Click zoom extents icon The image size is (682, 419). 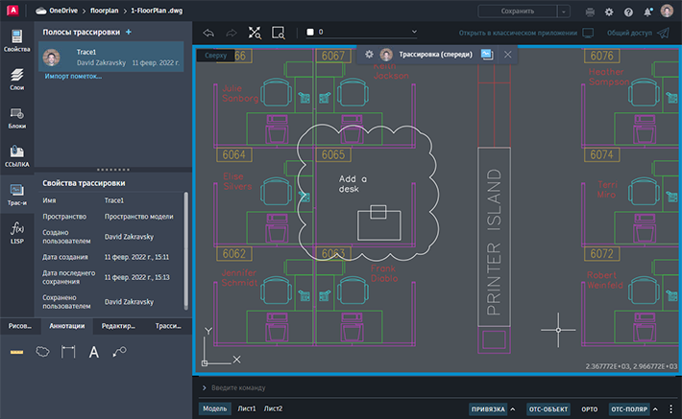255,33
